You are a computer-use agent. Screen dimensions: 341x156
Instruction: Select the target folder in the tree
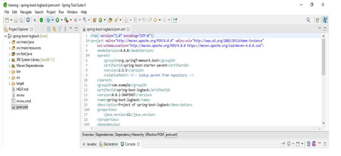tap(20, 83)
